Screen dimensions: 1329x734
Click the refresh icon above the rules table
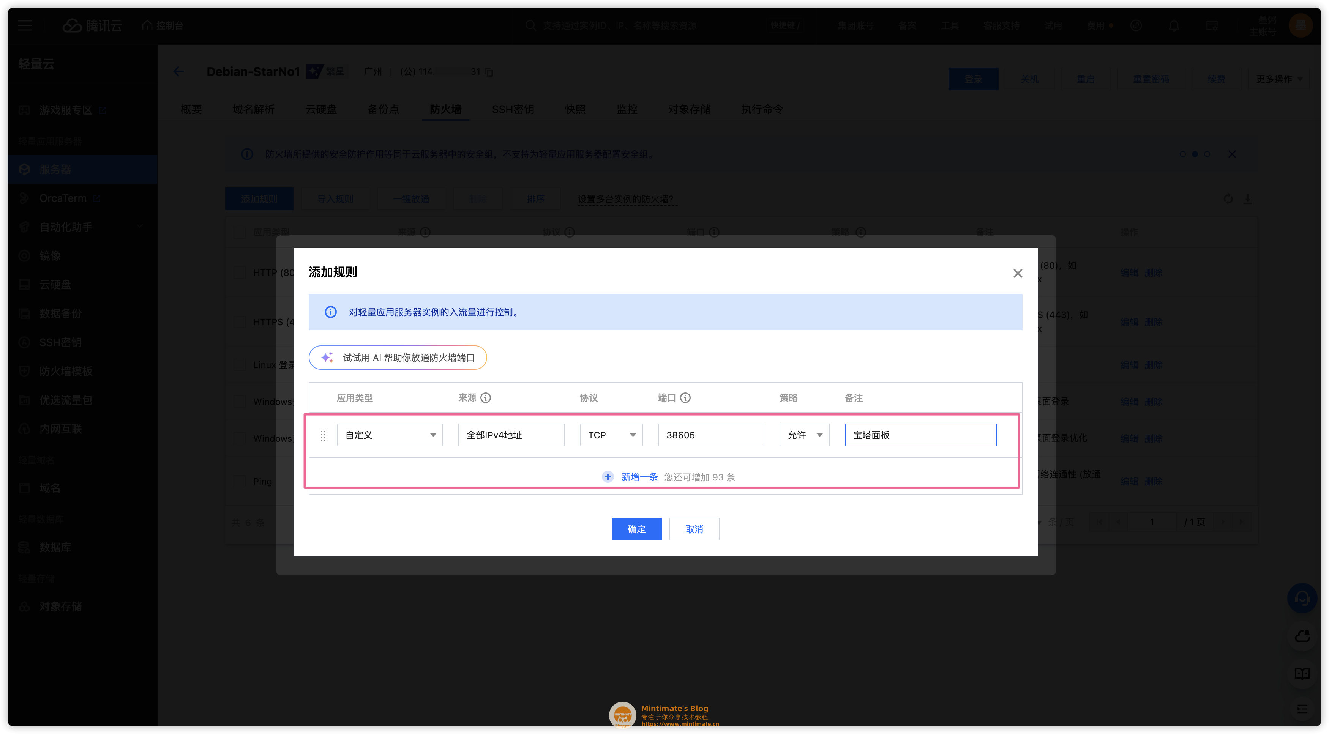coord(1228,199)
